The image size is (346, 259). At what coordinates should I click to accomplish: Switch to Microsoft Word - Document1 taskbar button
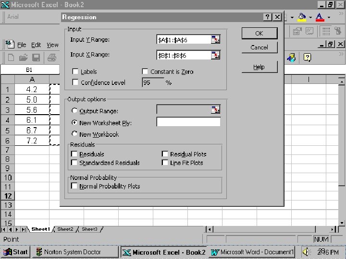(x=252, y=252)
